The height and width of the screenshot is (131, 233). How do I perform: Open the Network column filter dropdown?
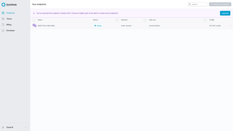click(145, 20)
